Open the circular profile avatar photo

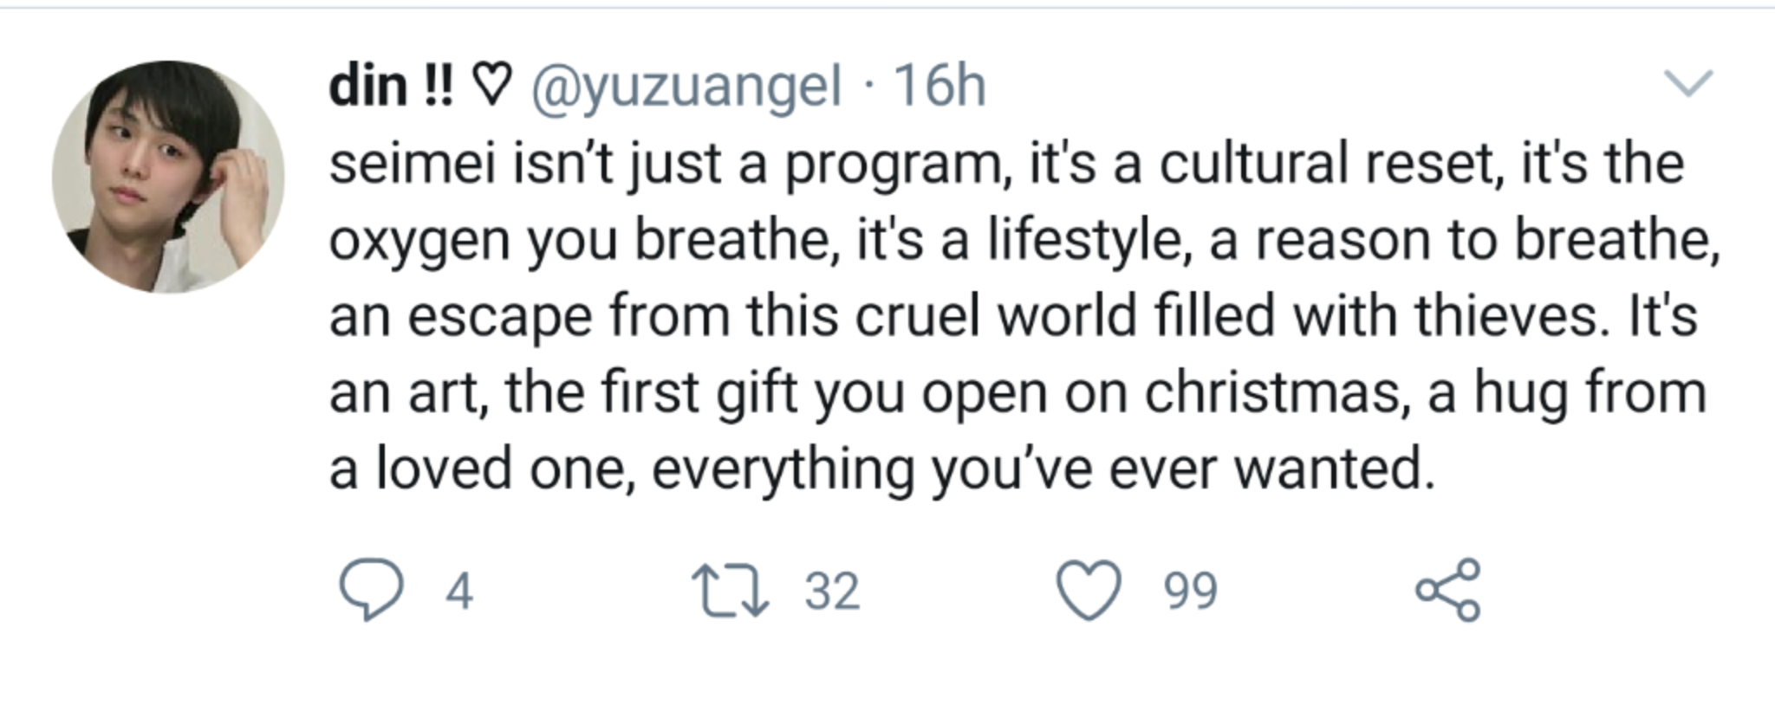[x=168, y=177]
